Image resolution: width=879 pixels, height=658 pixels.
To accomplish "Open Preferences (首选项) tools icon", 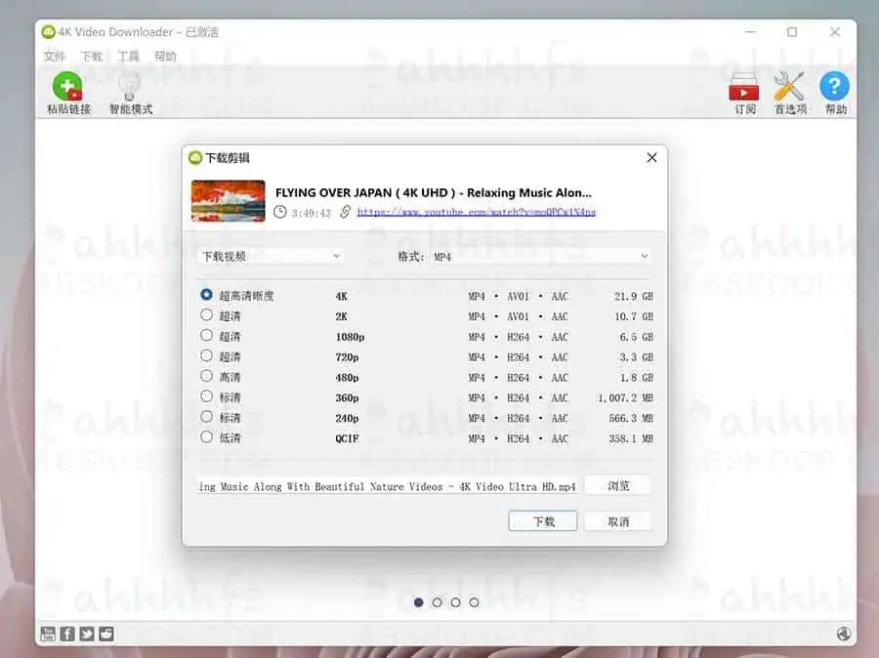I will [x=789, y=86].
